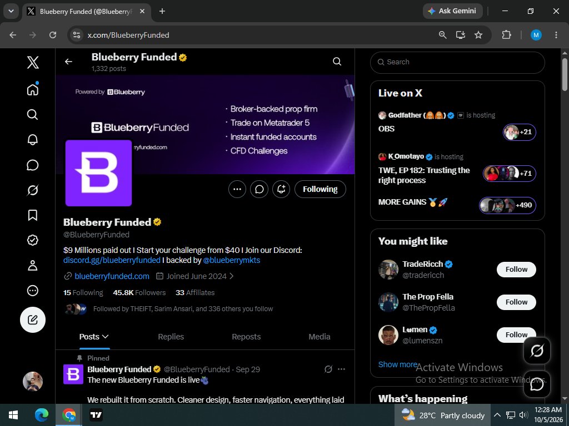This screenshot has height=426, width=569.
Task: View the 33 Affiliates list
Action: (x=195, y=292)
